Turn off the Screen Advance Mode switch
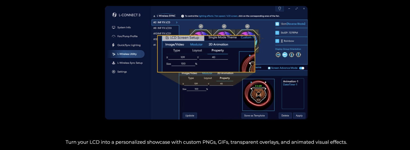This screenshot has height=150, width=410. tap(302, 68)
